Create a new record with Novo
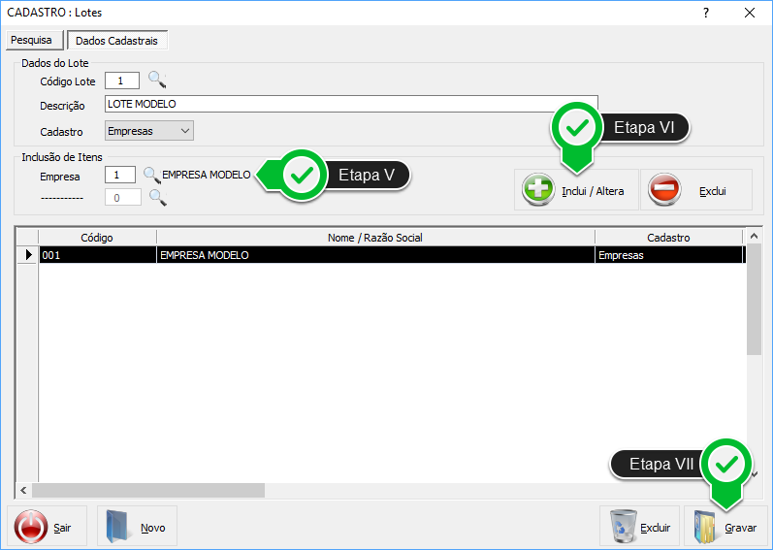 pyautogui.click(x=137, y=527)
